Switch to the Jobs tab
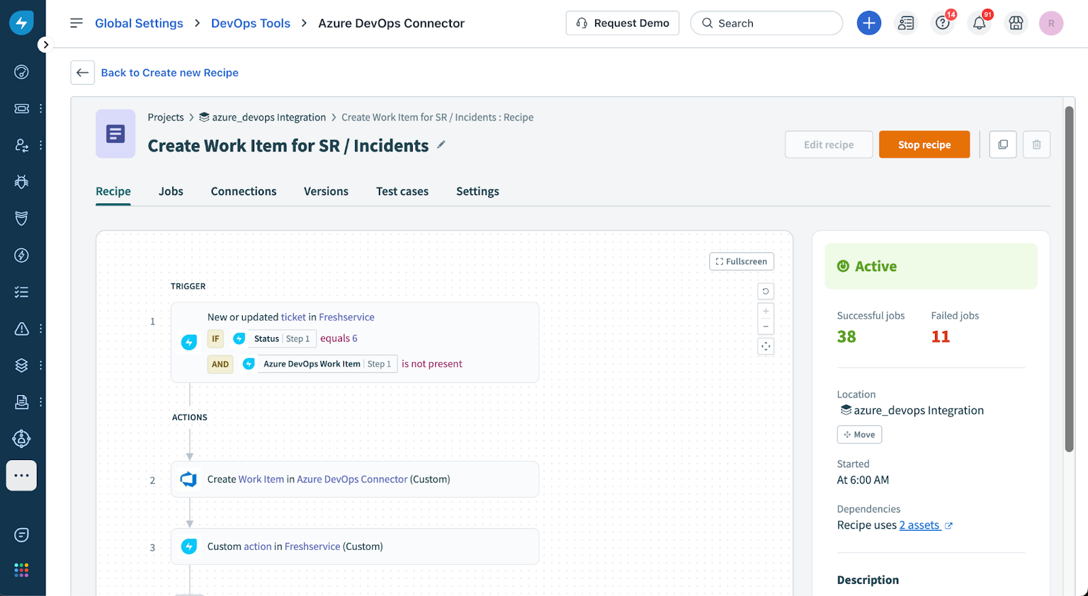The width and height of the screenshot is (1088, 596). pyautogui.click(x=171, y=192)
